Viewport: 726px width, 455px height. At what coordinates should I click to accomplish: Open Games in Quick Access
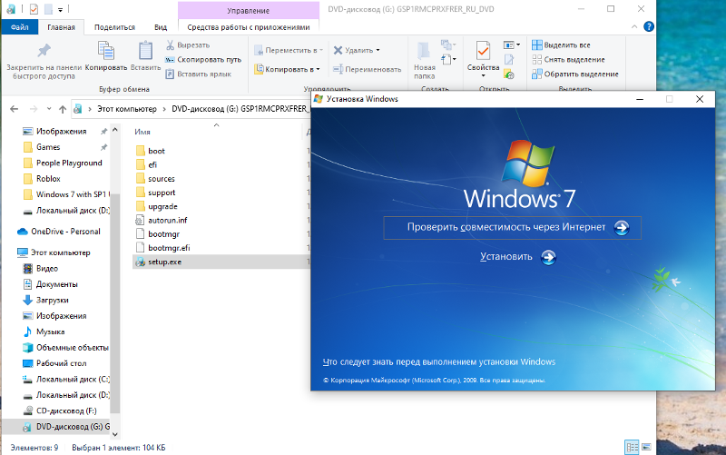pos(48,147)
